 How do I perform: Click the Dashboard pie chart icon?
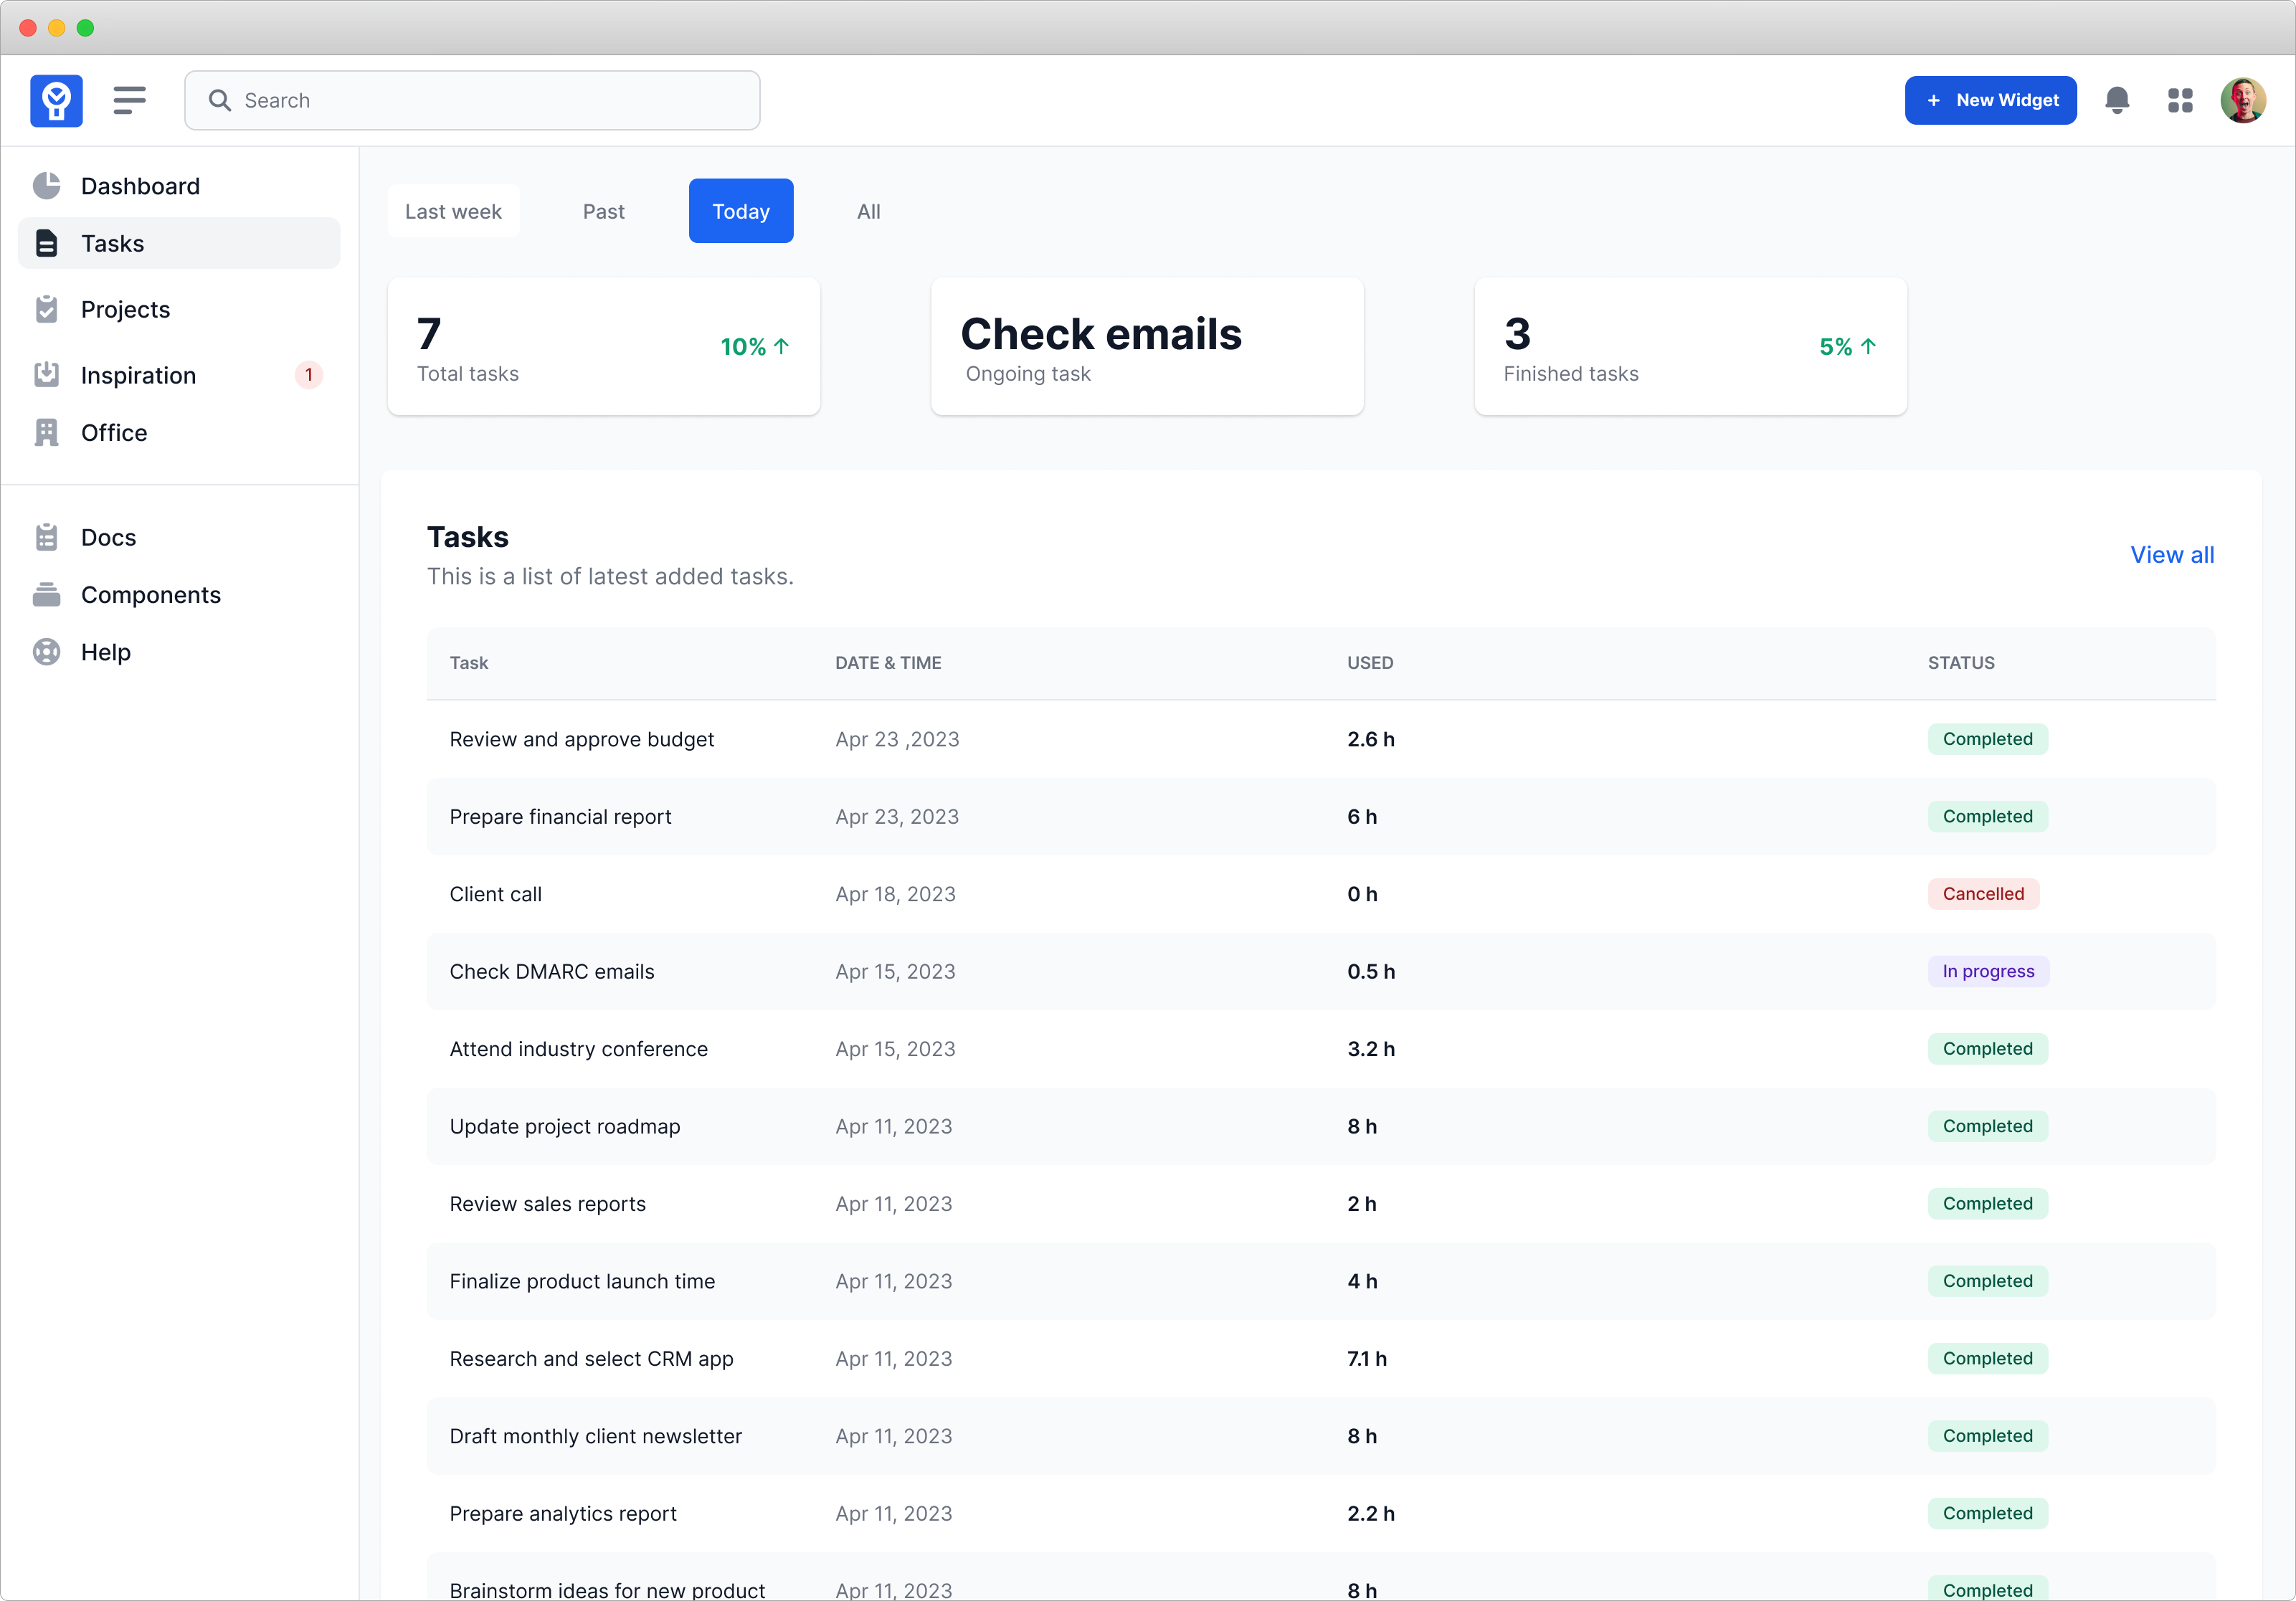(x=46, y=186)
